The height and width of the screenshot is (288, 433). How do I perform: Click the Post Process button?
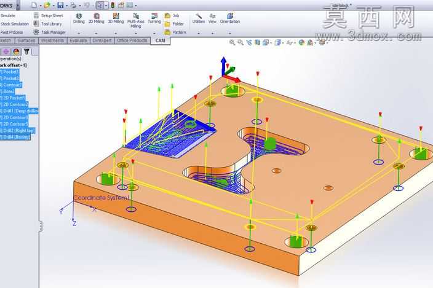[12, 33]
